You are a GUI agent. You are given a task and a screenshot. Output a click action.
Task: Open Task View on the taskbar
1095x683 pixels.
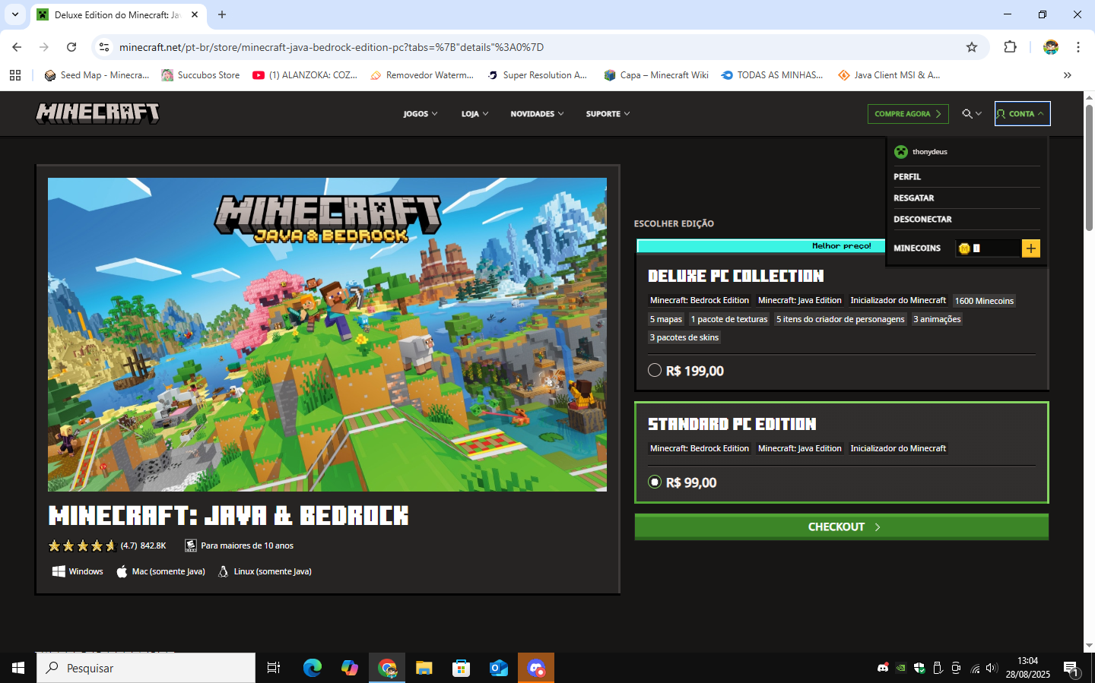274,668
